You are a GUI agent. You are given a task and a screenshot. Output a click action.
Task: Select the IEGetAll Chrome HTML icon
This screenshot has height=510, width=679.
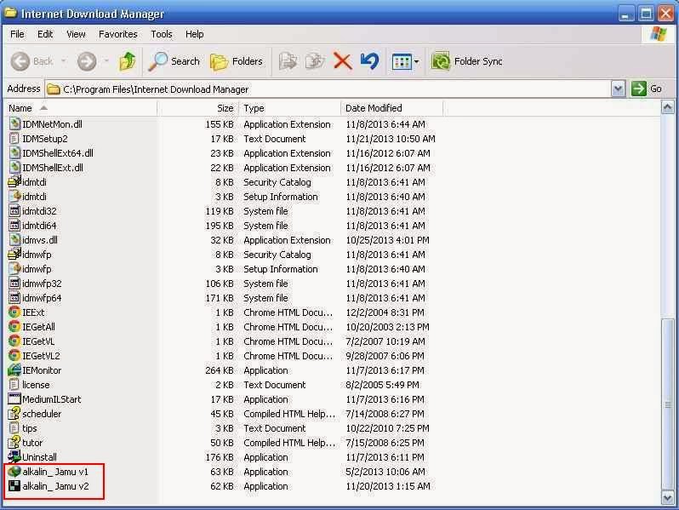[x=14, y=327]
